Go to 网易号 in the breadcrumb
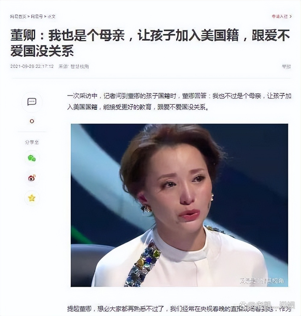The width and height of the screenshot is (301, 316). click(x=37, y=17)
